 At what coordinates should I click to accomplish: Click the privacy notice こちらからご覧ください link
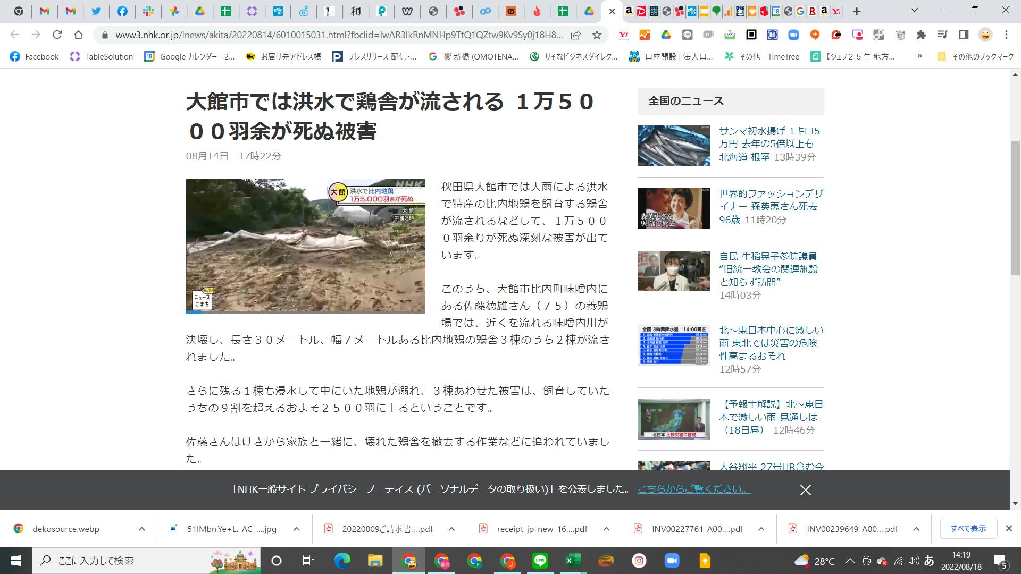point(693,489)
